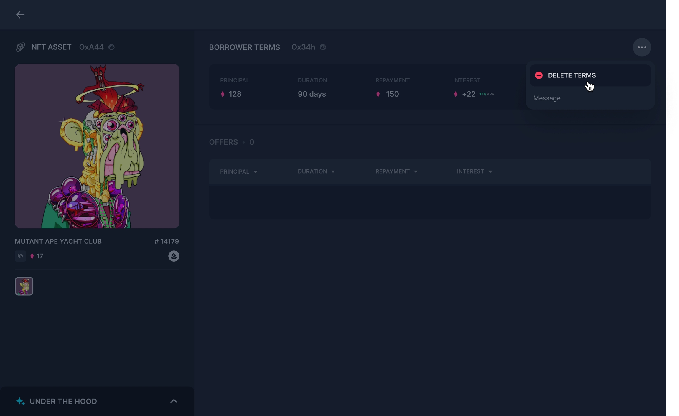Click the 0xA44 asset address text
The width and height of the screenshot is (679, 416).
(x=91, y=47)
